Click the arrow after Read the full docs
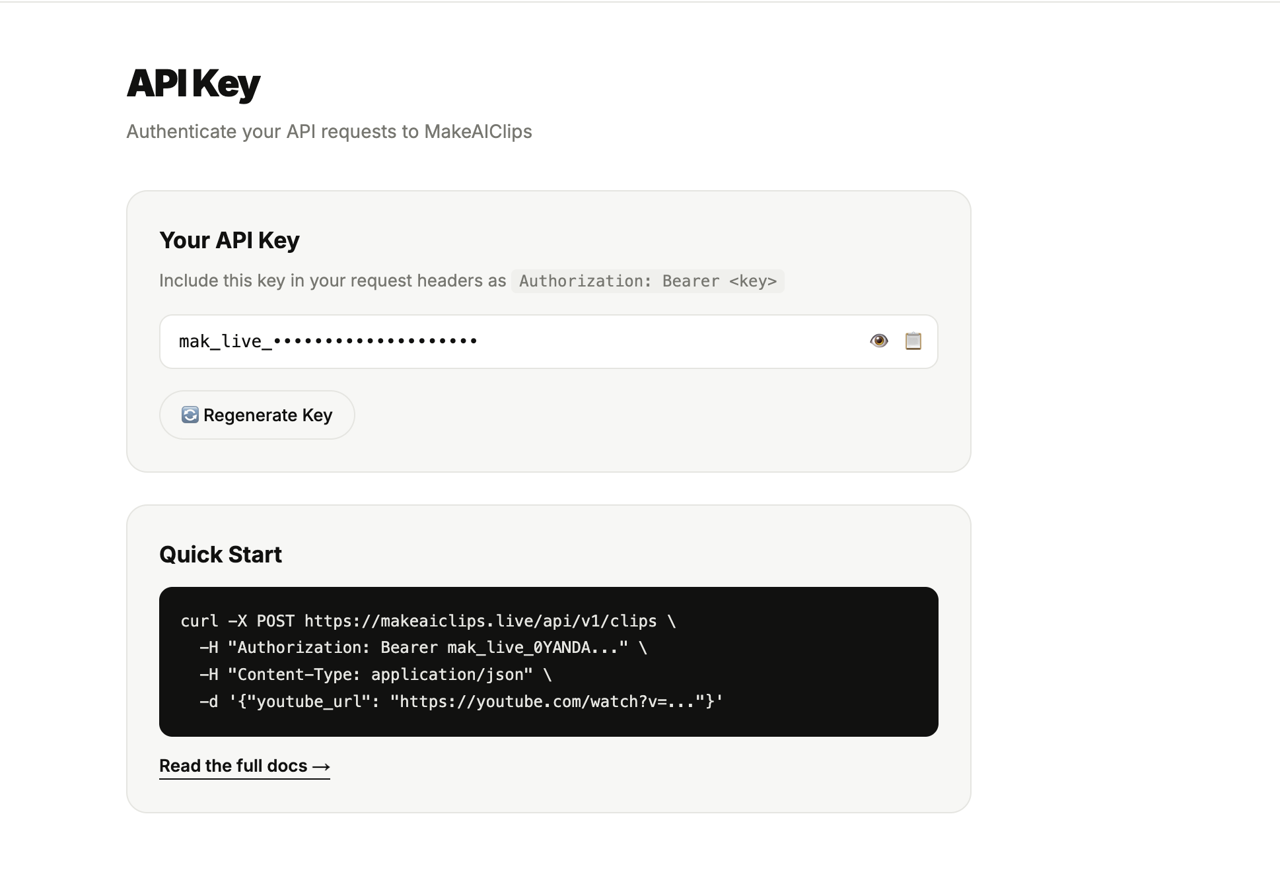This screenshot has width=1280, height=882. [x=322, y=766]
